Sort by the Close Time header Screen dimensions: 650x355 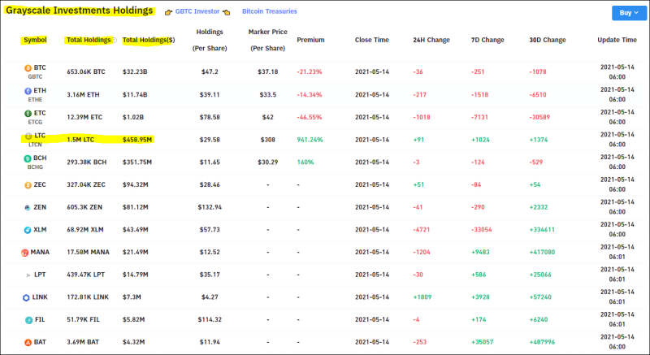372,40
